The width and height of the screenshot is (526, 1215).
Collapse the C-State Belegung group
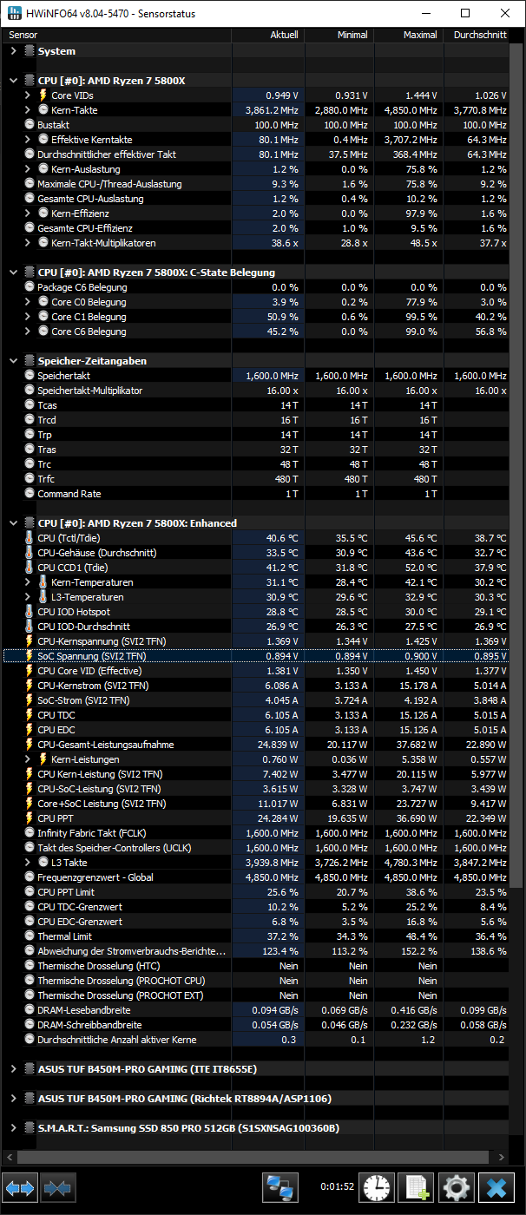pos(13,273)
